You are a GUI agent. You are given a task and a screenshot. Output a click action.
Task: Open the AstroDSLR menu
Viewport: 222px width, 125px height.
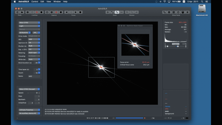(x=24, y=2)
